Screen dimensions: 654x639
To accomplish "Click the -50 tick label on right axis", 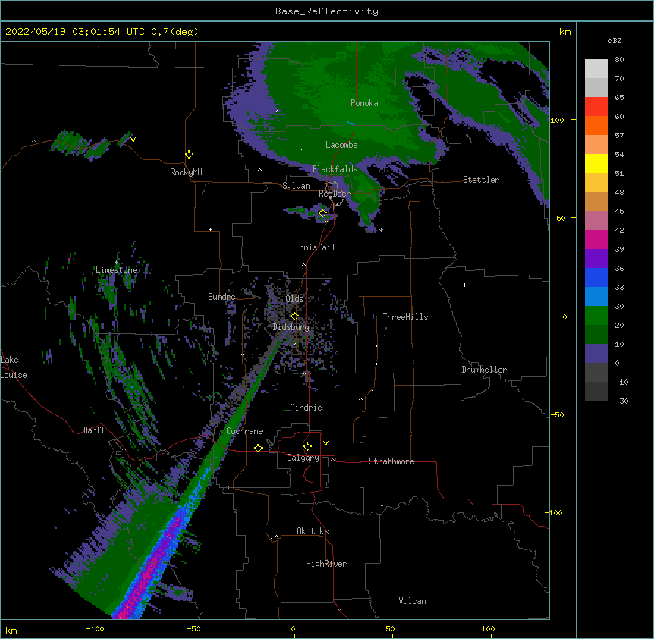I will pos(557,414).
